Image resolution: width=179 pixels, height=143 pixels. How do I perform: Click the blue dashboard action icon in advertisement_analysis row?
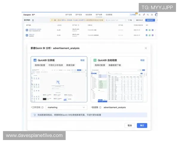[146, 30]
